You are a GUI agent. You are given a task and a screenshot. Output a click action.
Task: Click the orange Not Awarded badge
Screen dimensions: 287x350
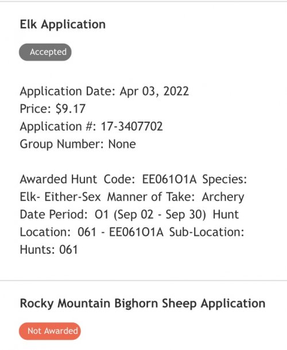[x=50, y=331]
